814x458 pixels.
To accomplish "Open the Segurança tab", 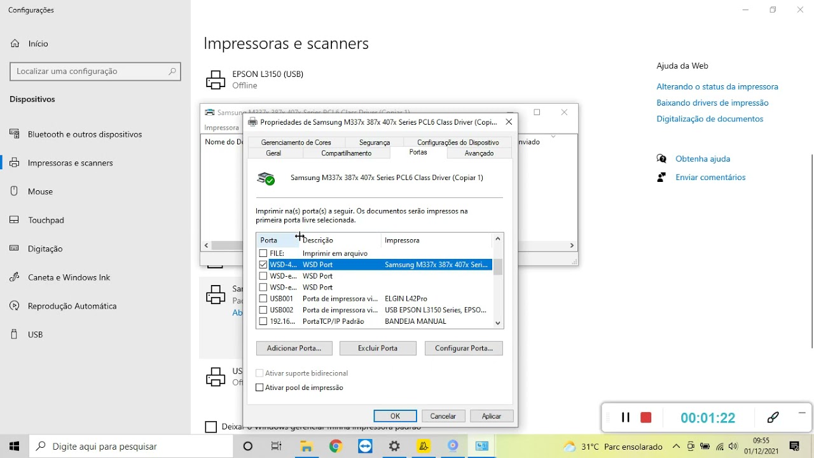I will [x=375, y=142].
